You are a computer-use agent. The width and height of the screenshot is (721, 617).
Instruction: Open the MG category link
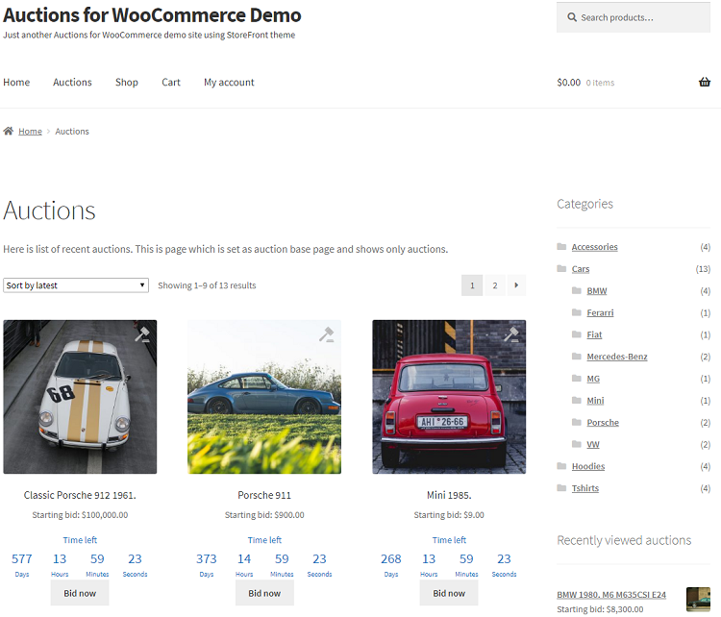pos(593,379)
